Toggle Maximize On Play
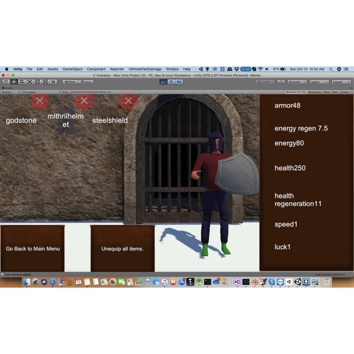This screenshot has width=354, height=354. (296, 92)
